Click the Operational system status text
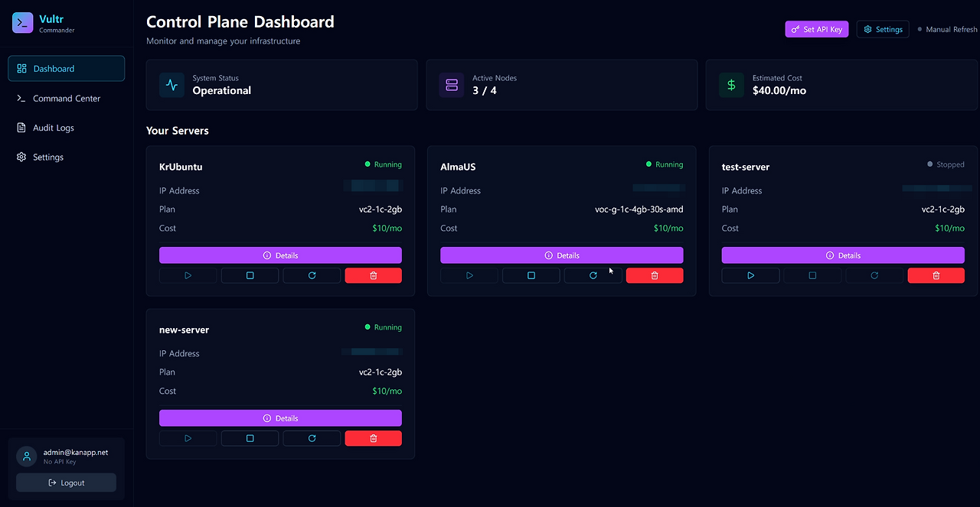The image size is (980, 507). coord(222,91)
